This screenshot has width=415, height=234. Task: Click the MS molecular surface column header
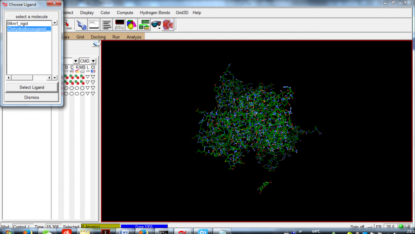point(83,69)
